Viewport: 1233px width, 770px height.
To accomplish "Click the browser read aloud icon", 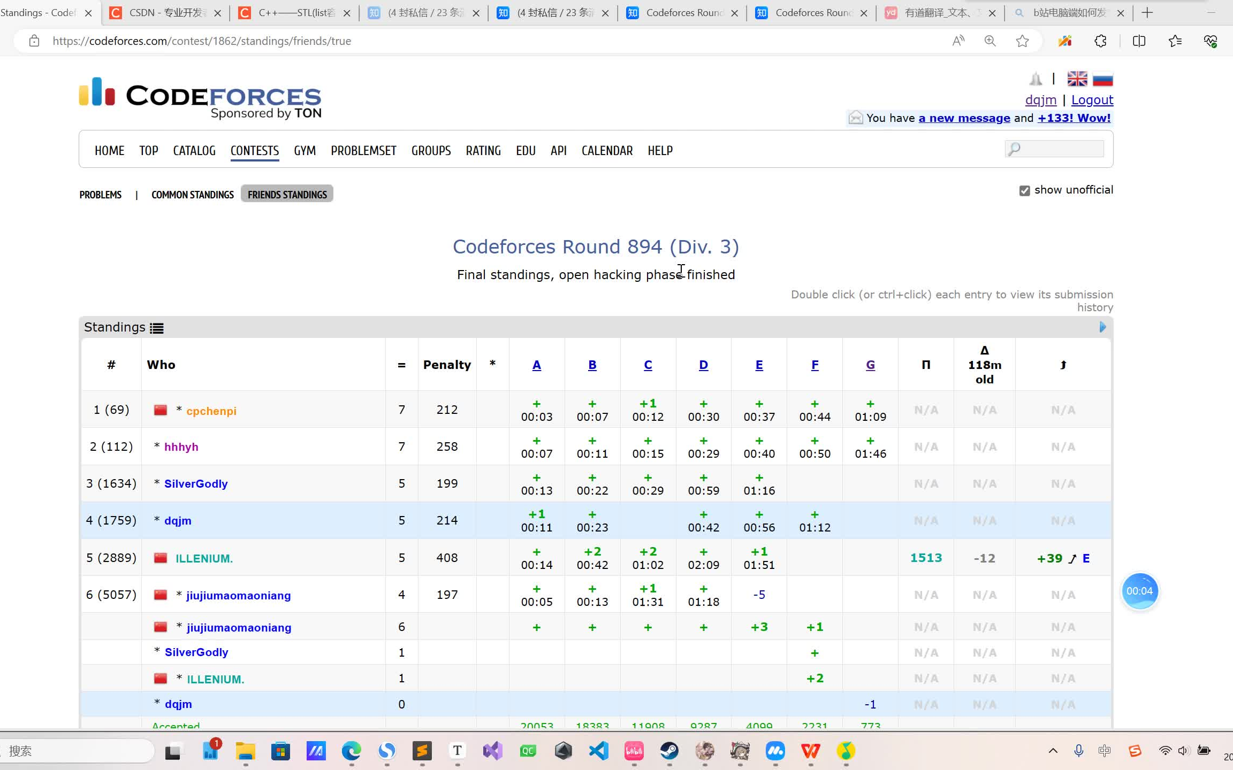I will tap(958, 41).
